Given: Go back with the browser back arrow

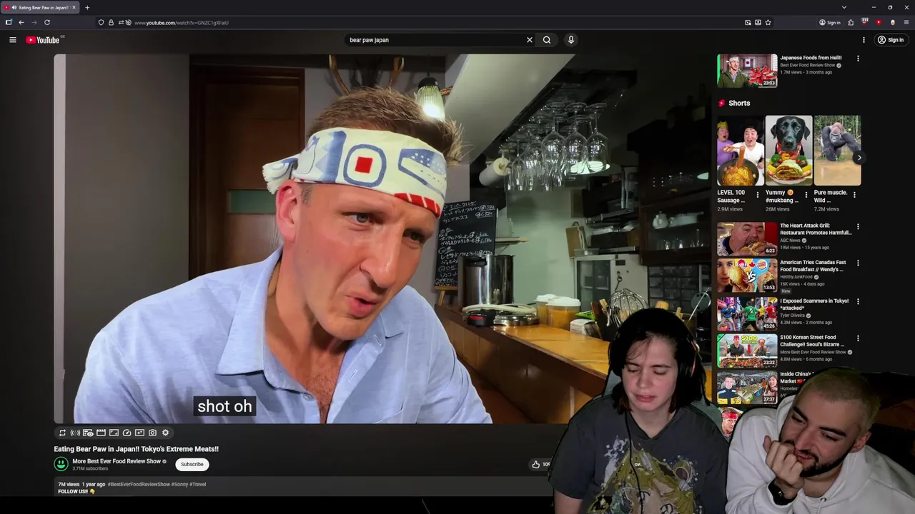Looking at the screenshot, I should (x=21, y=22).
